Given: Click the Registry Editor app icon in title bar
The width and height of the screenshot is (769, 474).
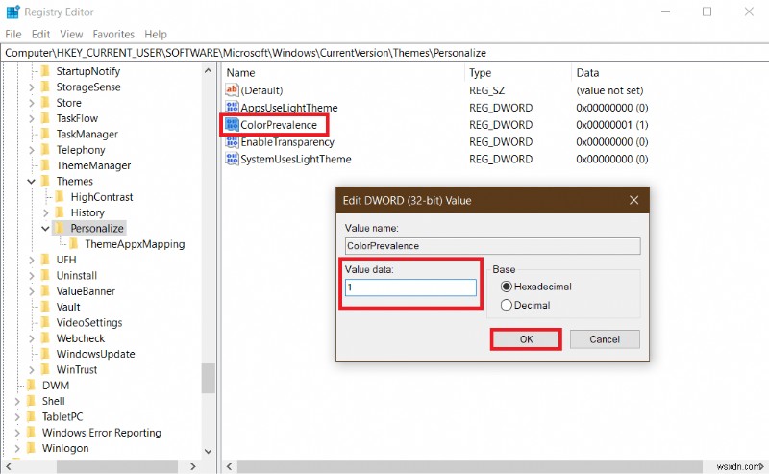Looking at the screenshot, I should (x=12, y=12).
